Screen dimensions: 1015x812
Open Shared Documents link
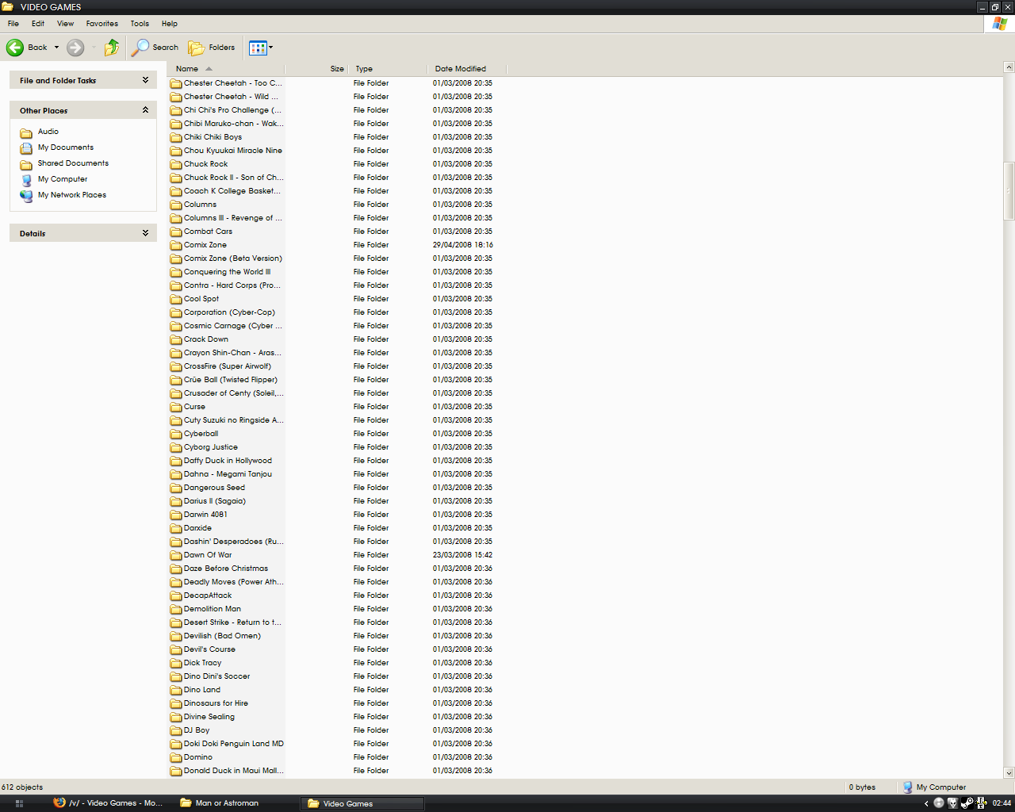(x=73, y=163)
